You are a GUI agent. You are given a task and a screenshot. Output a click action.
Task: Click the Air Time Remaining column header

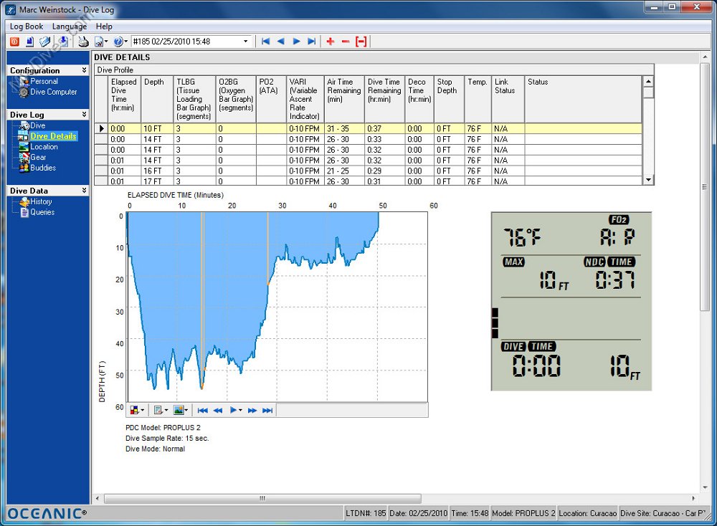(x=344, y=99)
